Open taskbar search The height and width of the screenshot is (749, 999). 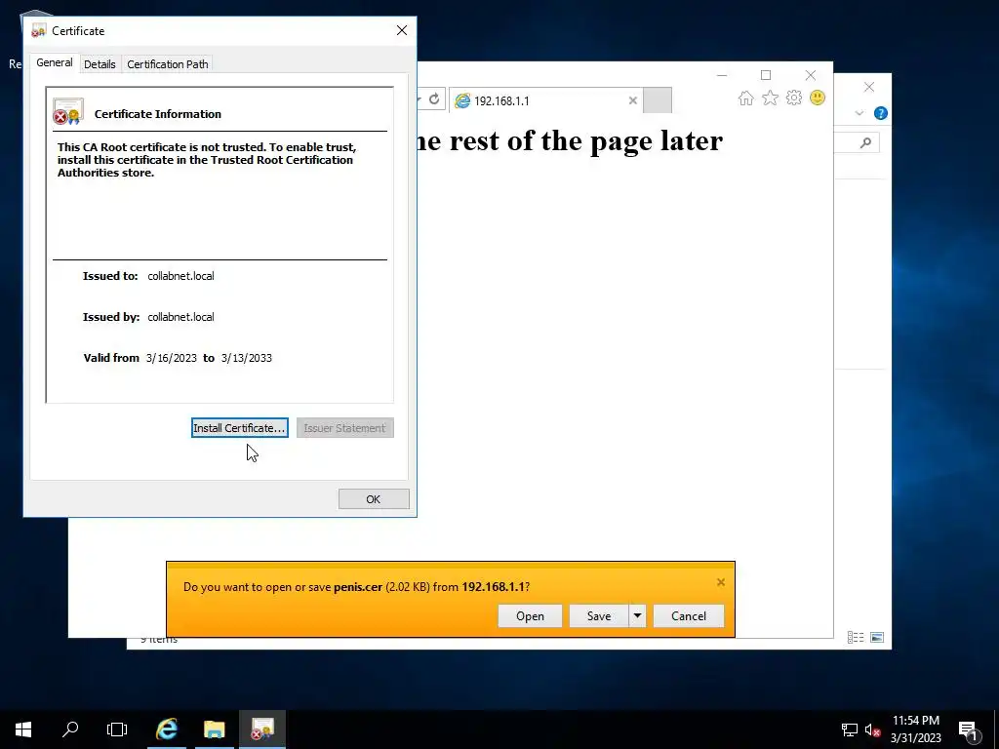click(x=70, y=729)
